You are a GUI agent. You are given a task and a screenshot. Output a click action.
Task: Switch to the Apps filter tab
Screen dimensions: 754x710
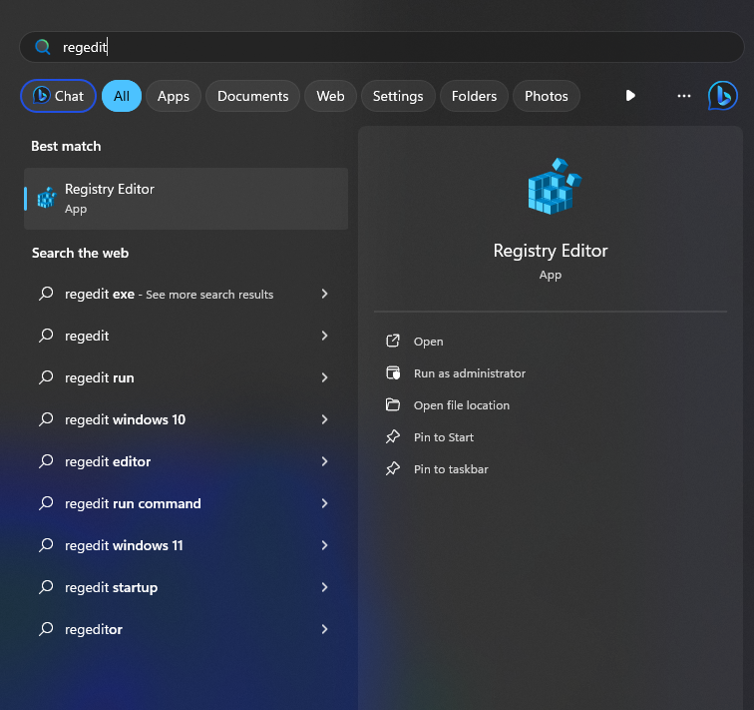(x=174, y=96)
